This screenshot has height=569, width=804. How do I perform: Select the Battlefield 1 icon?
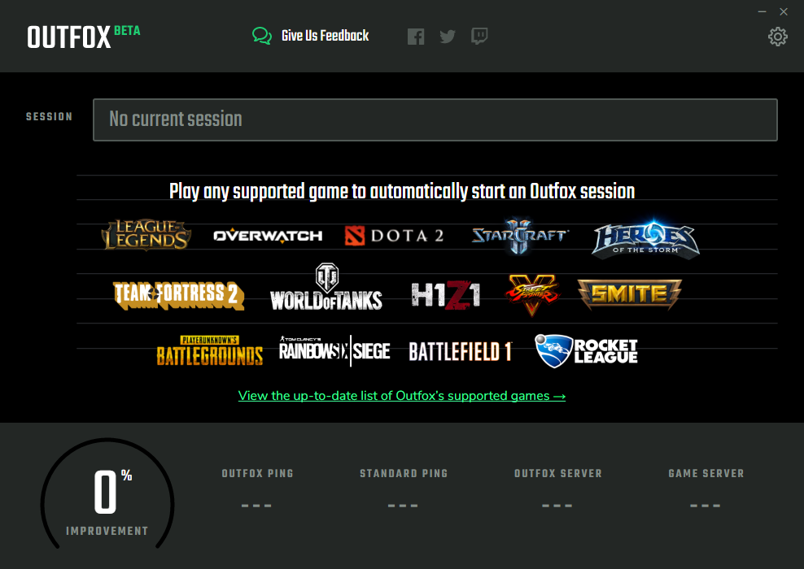click(458, 351)
